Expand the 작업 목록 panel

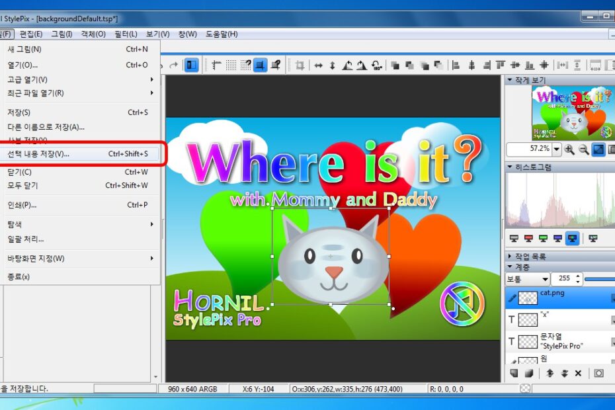510,256
